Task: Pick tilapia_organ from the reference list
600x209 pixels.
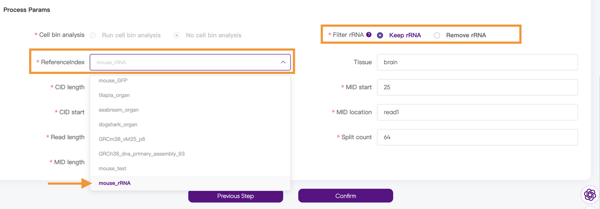Action: (x=114, y=95)
